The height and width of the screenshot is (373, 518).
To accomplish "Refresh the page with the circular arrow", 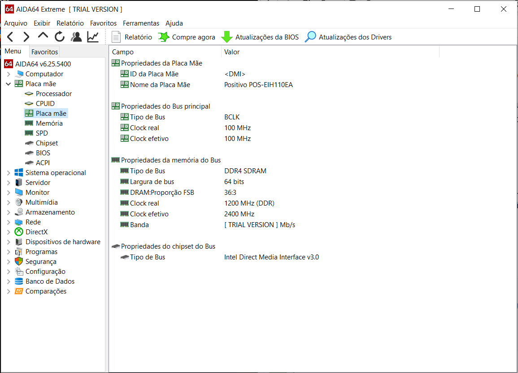I will coord(60,37).
